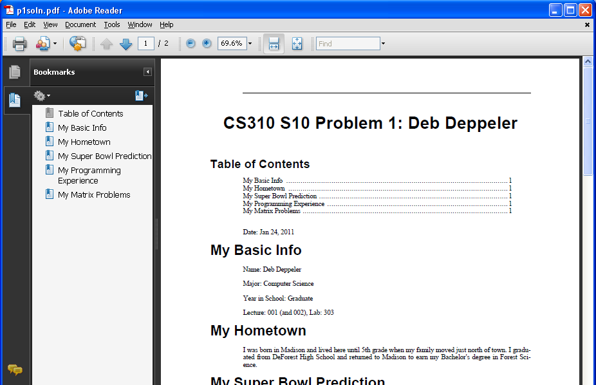Jump to the My Hometown bookmark
596x385 pixels.
(84, 142)
